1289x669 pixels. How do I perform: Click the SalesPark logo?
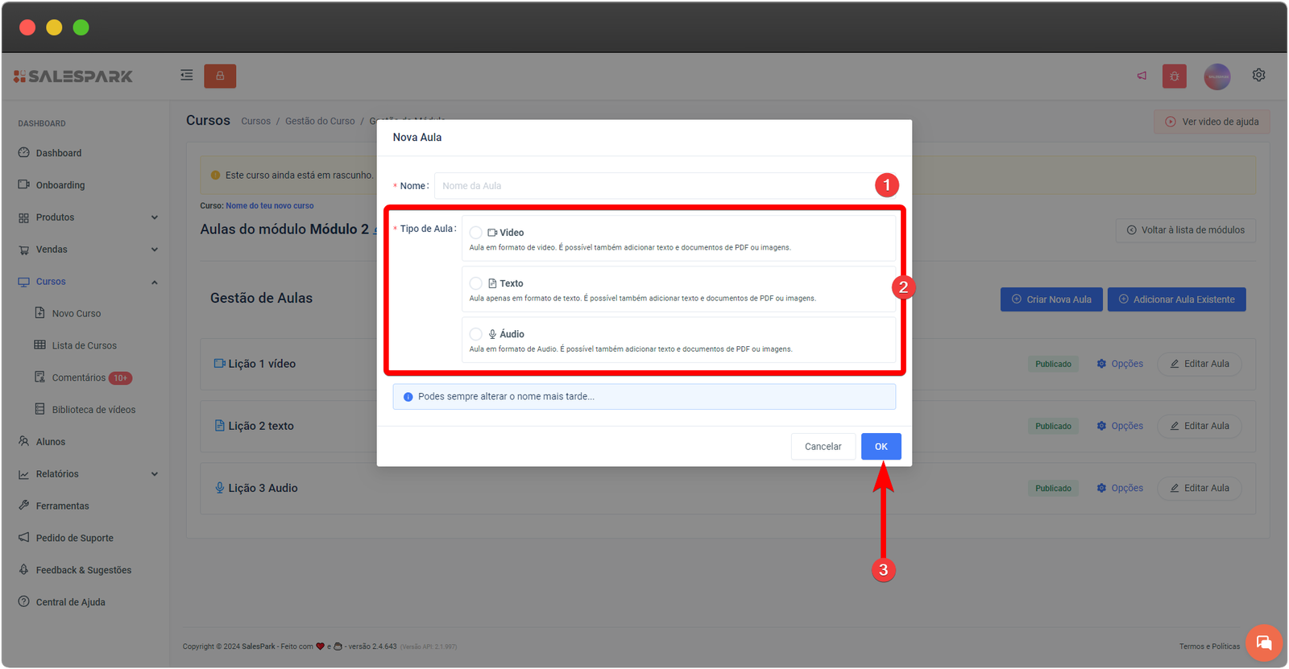click(x=73, y=76)
